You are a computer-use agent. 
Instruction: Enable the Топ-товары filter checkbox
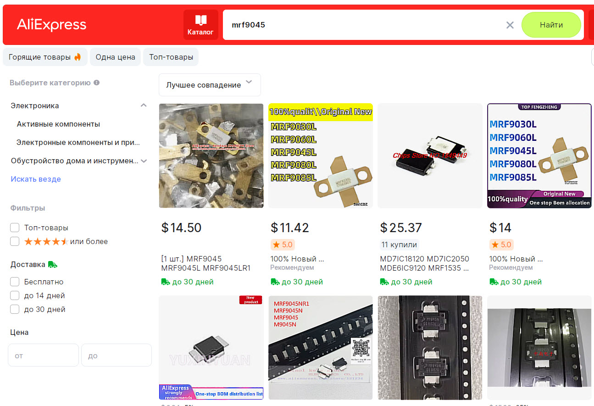(15, 228)
